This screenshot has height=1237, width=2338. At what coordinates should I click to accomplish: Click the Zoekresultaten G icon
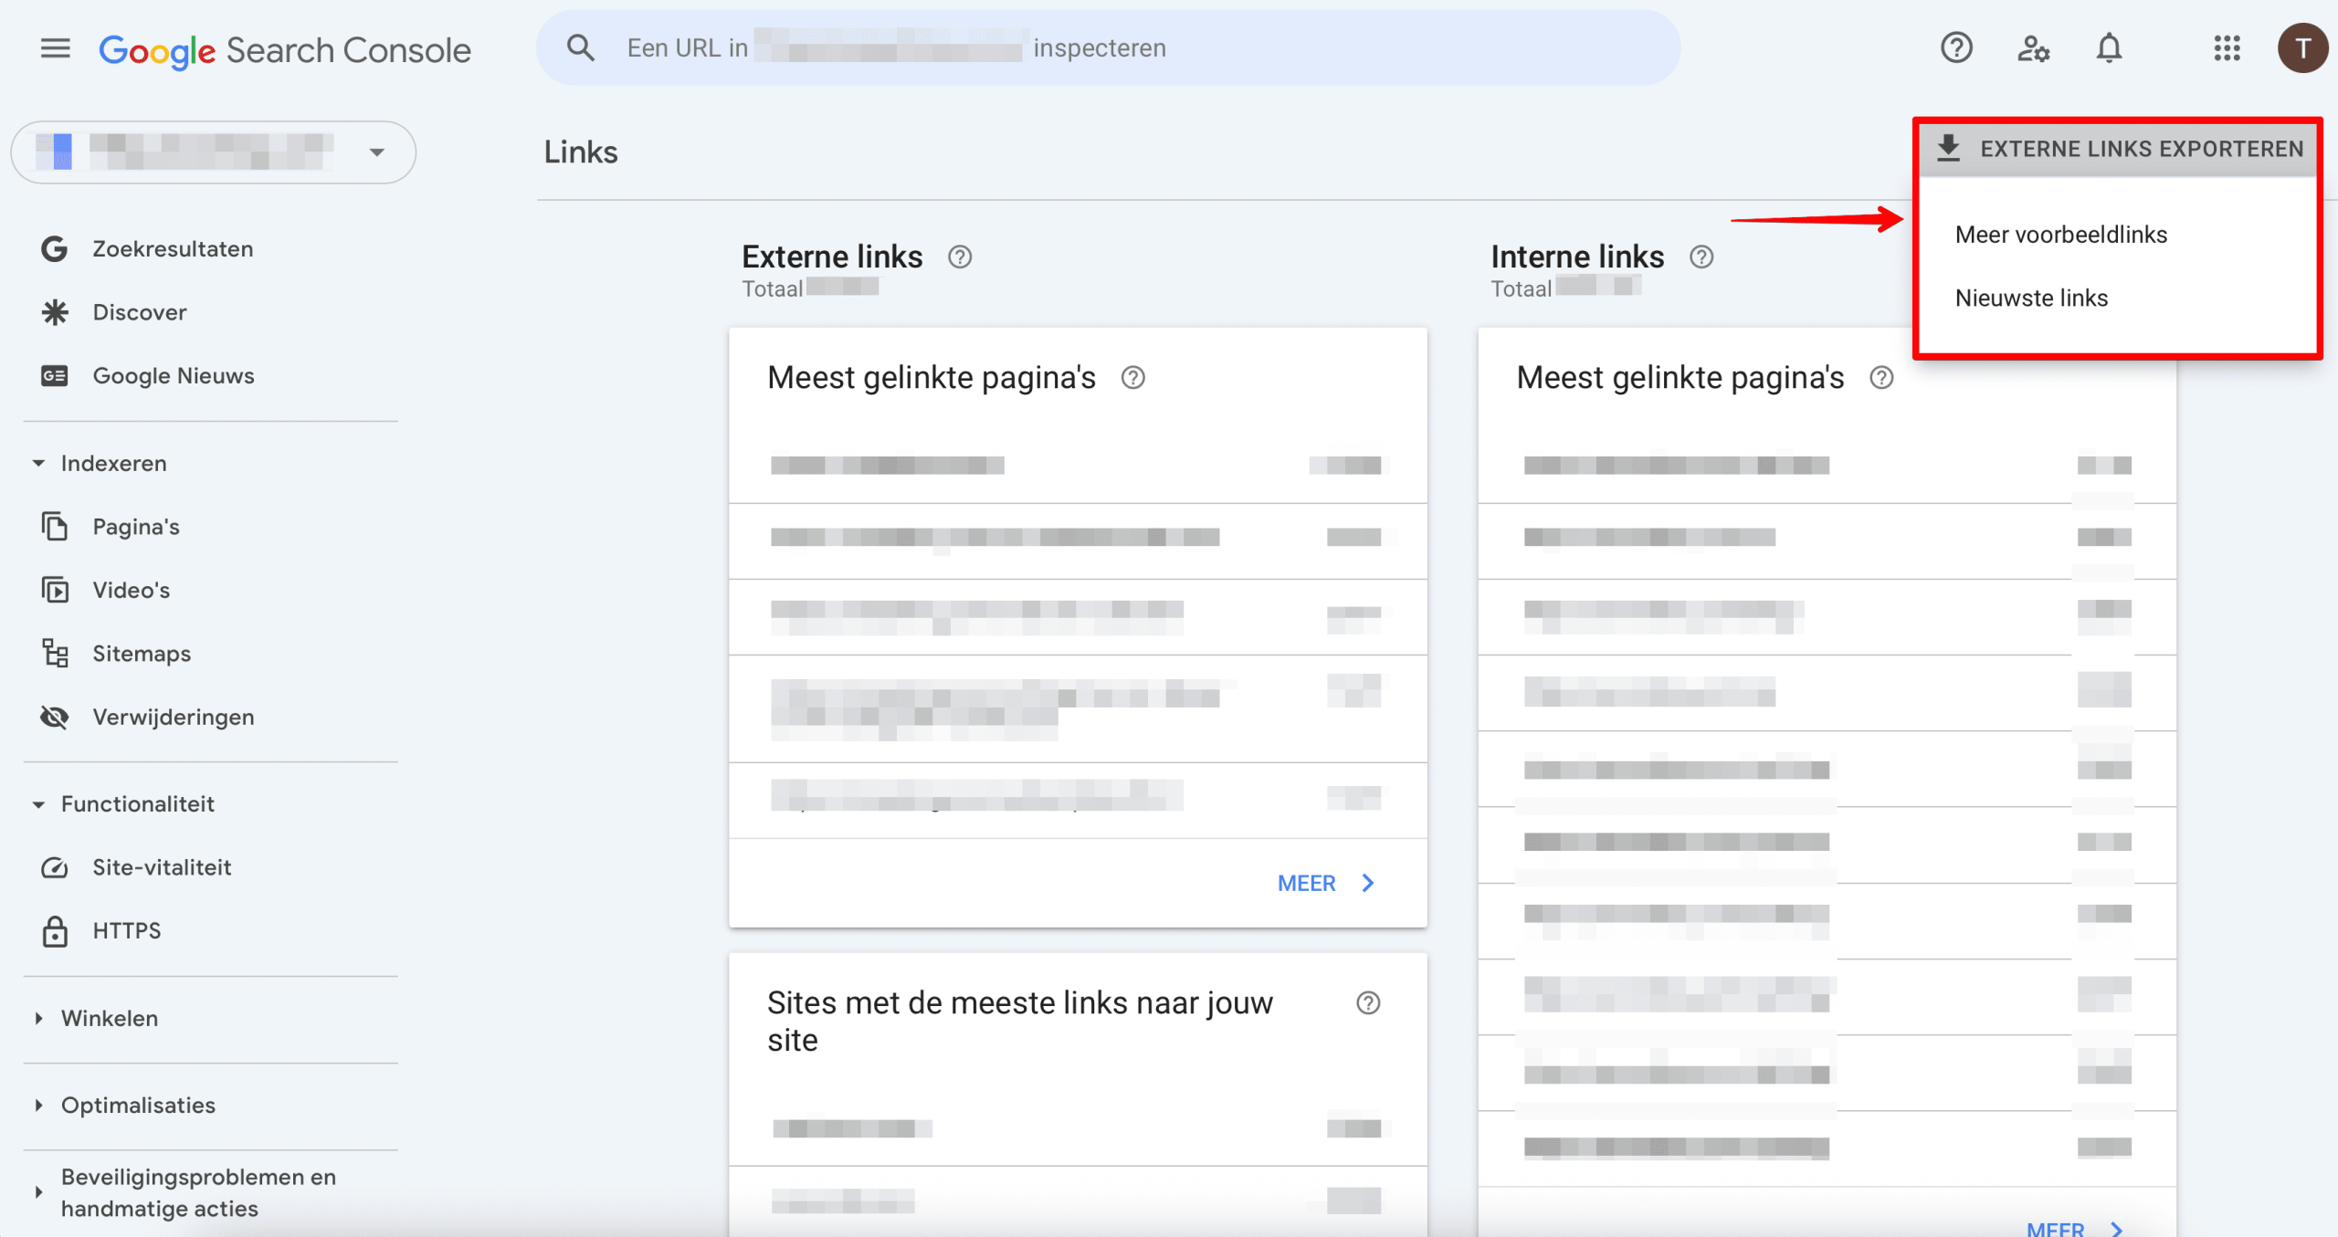pos(55,249)
